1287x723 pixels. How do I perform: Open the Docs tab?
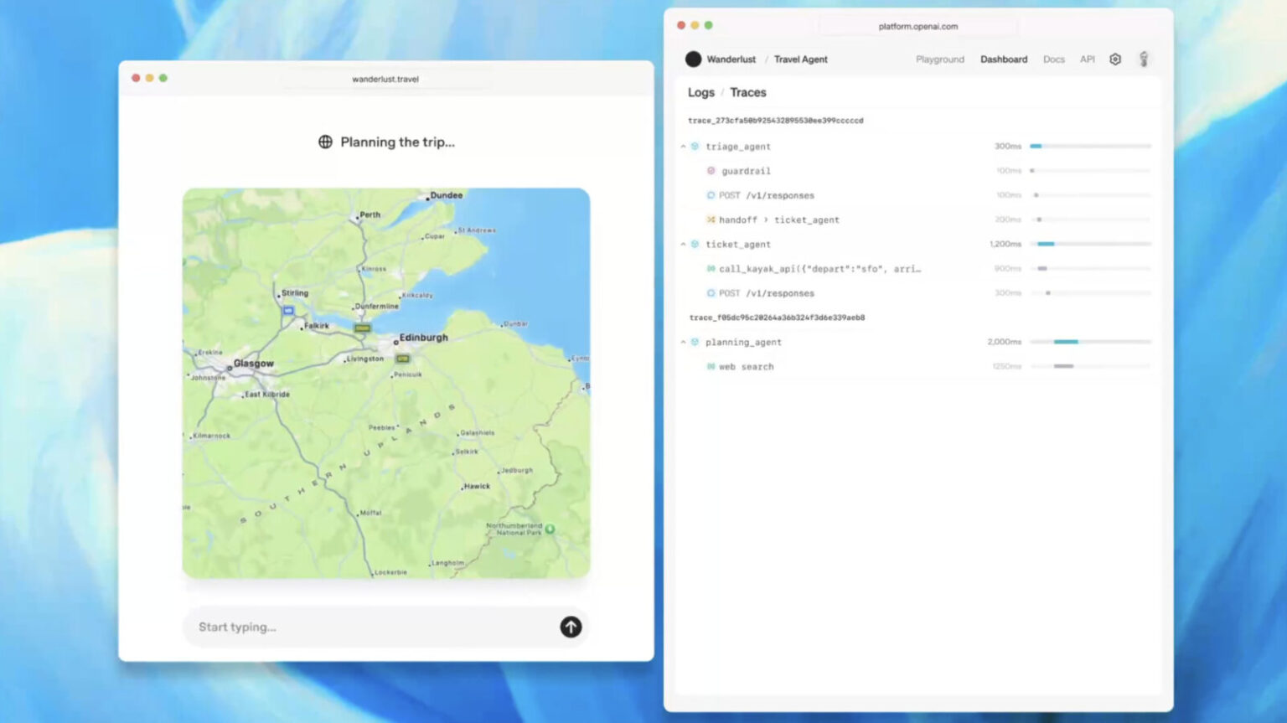(1053, 59)
